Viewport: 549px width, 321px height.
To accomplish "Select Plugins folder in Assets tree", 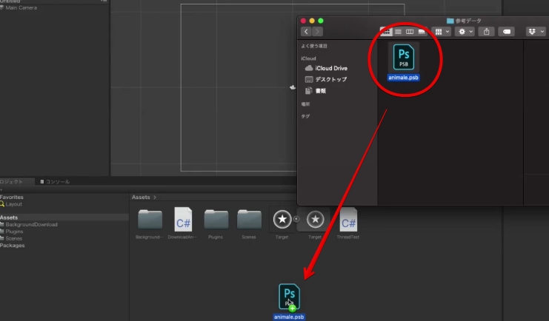I will click(14, 232).
